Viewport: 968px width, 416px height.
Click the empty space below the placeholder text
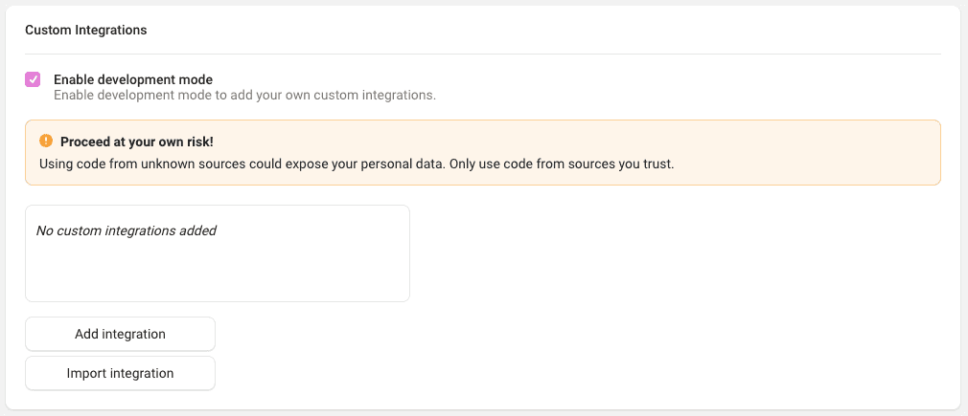pos(218,272)
